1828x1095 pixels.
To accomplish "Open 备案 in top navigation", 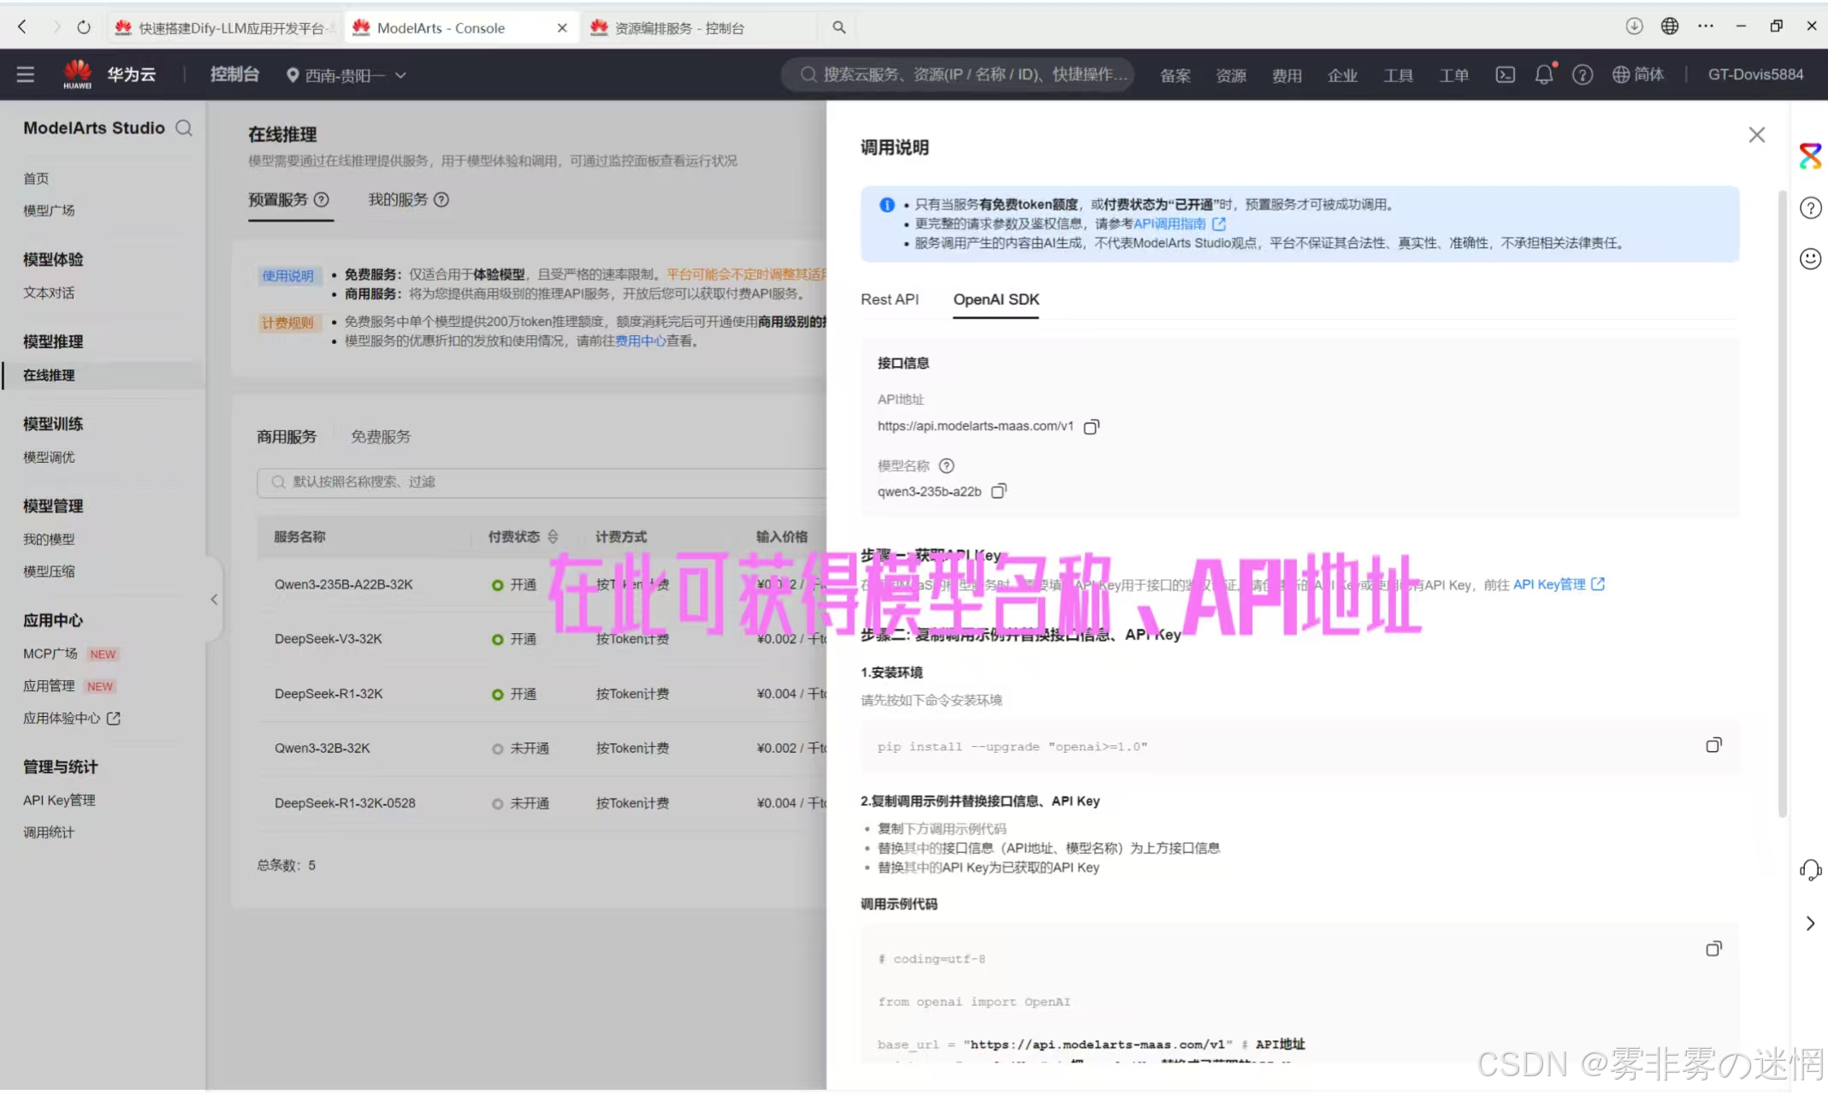I will (1174, 75).
